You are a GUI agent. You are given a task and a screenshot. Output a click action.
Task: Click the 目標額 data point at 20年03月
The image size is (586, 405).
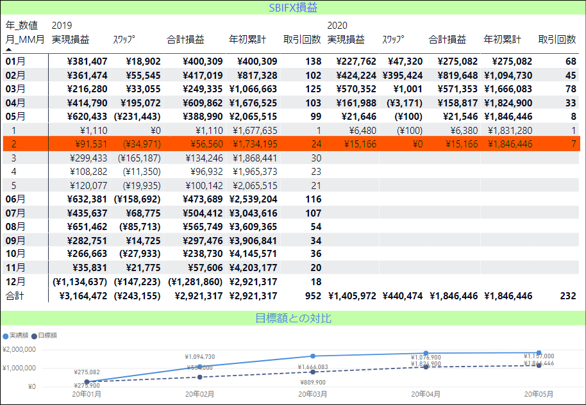click(313, 372)
